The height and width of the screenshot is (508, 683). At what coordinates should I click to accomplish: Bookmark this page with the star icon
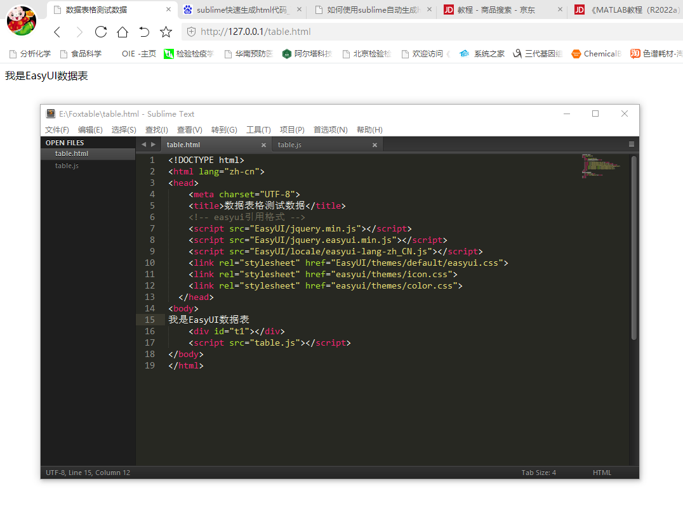(x=166, y=32)
